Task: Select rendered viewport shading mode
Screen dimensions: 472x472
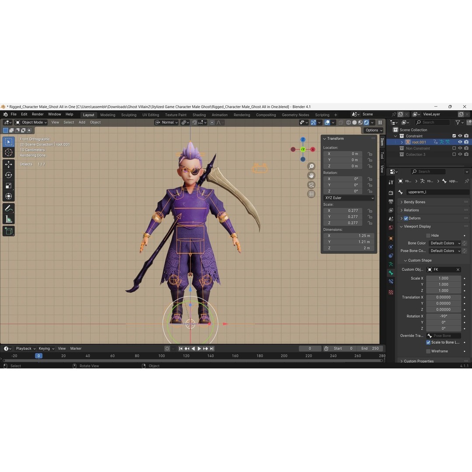Action: pyautogui.click(x=366, y=122)
